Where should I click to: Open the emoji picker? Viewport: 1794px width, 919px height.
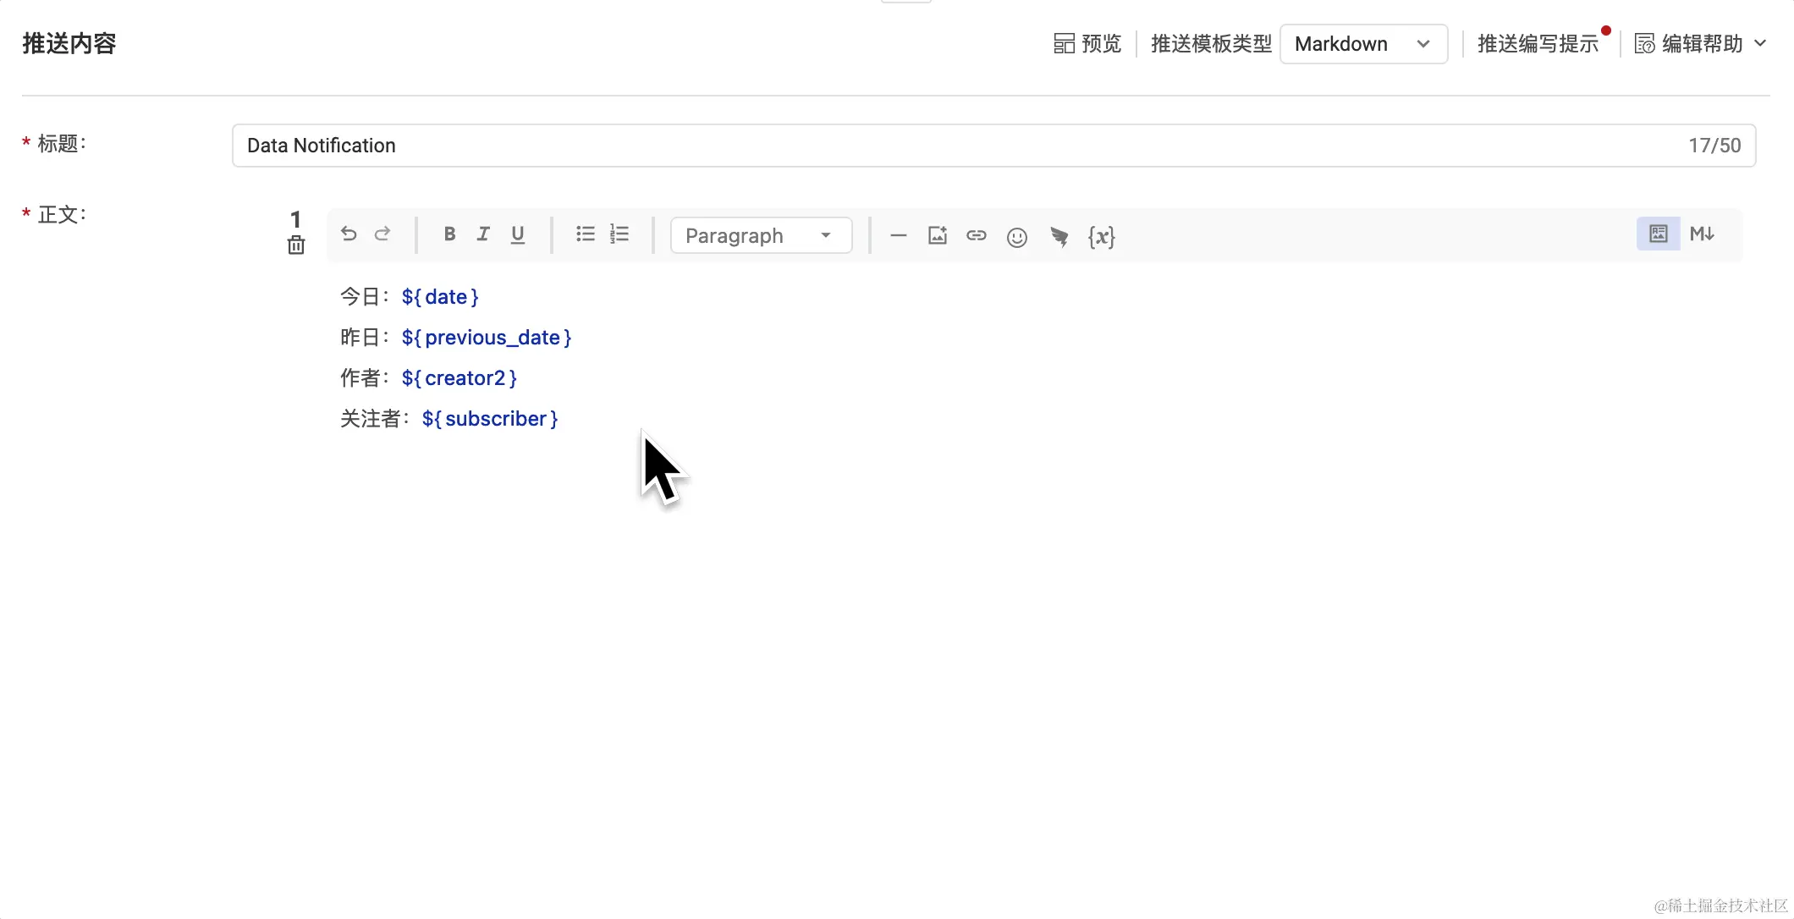click(x=1016, y=236)
